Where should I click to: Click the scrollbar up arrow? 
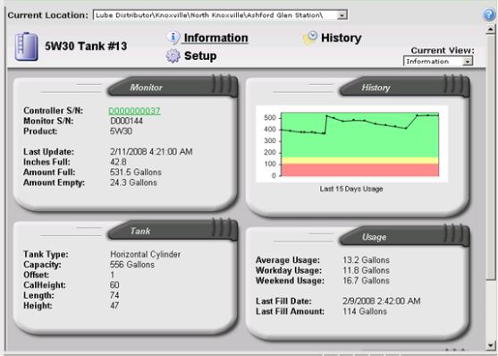pos(490,30)
